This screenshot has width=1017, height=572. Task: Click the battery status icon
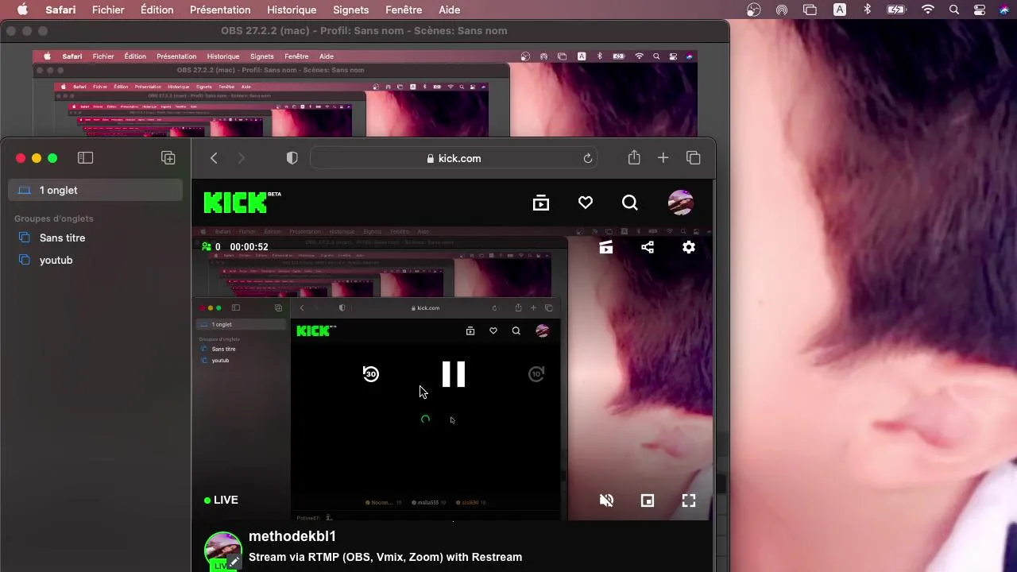896,10
